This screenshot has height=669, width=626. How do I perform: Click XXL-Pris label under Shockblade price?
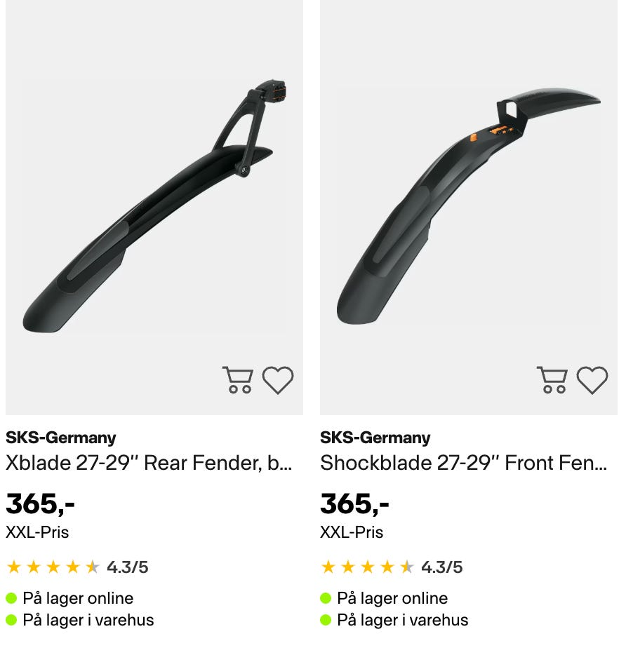click(x=352, y=532)
